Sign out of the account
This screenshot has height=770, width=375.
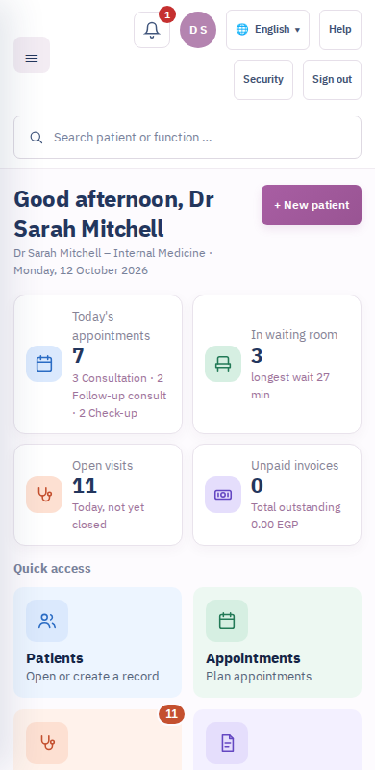coord(332,80)
